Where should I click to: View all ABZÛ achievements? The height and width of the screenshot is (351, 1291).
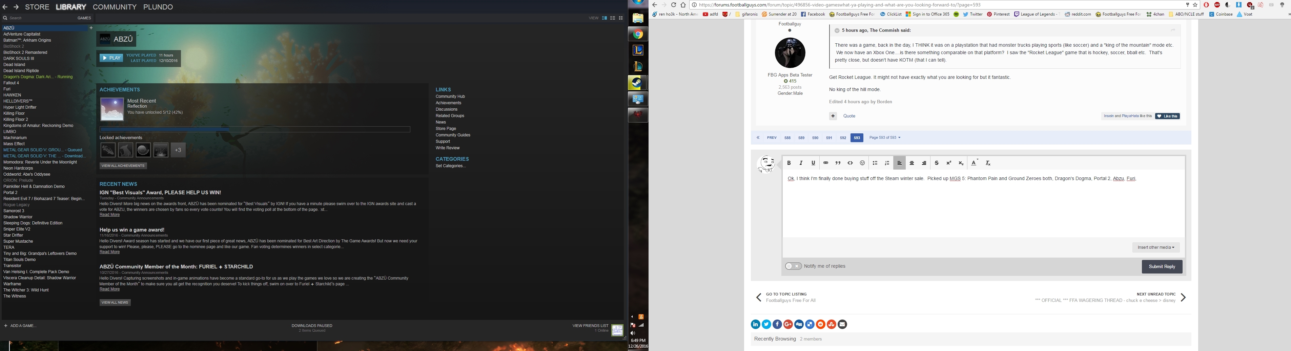pos(123,166)
